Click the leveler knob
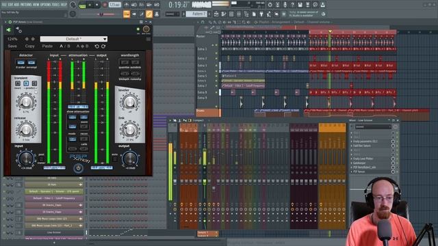This screenshot has width=438, height=246. (130, 102)
